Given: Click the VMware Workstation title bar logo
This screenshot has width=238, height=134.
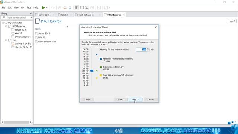Looking at the screenshot, I should (x=1, y=2).
